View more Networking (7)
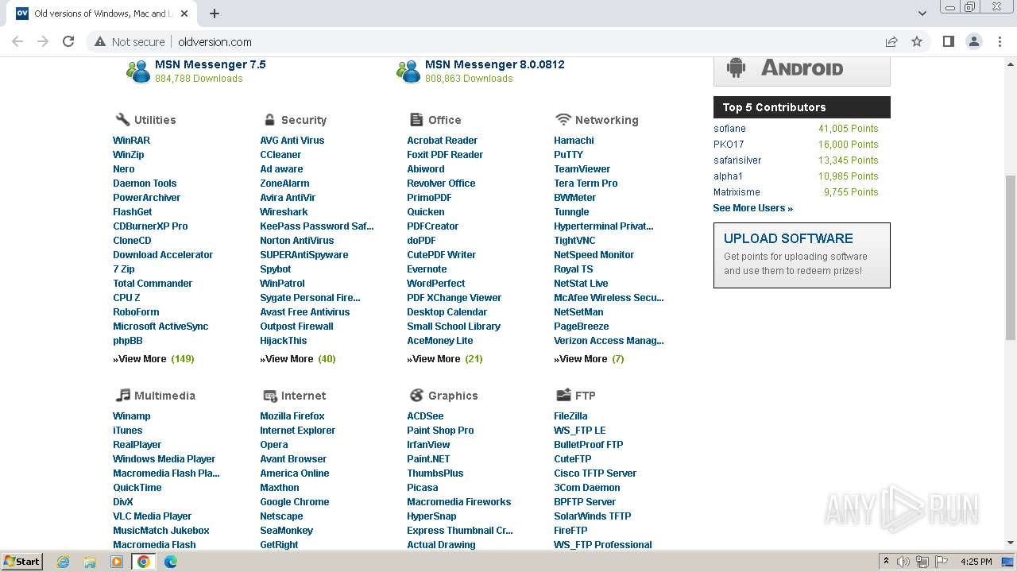 589,359
